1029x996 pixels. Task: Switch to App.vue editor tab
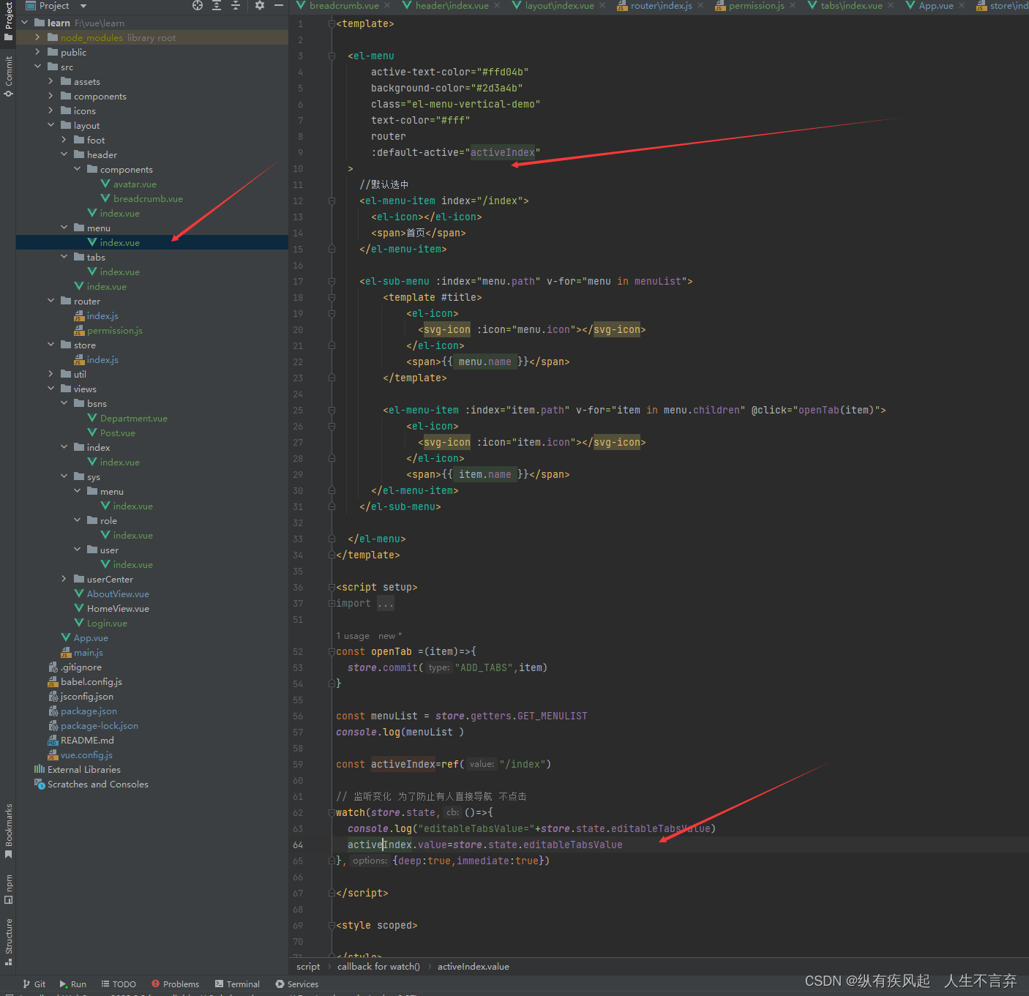click(x=935, y=5)
